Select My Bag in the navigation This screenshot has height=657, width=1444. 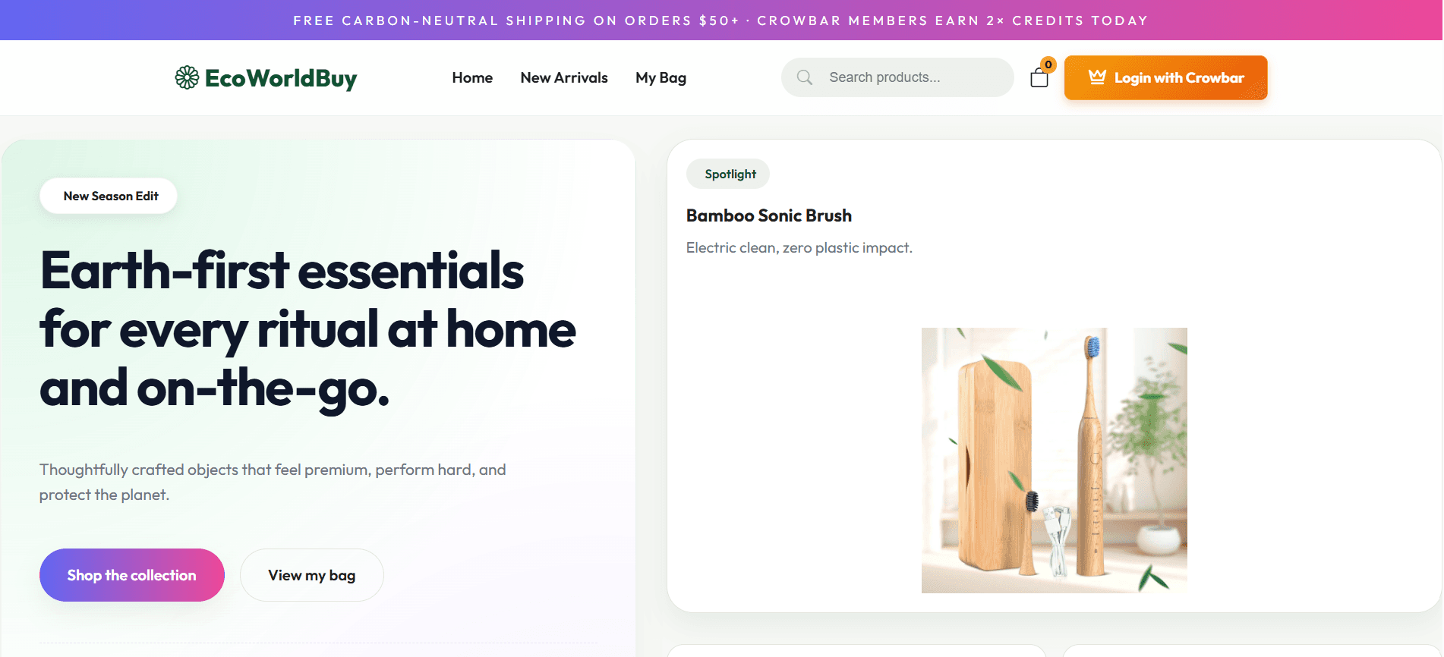[x=661, y=77]
